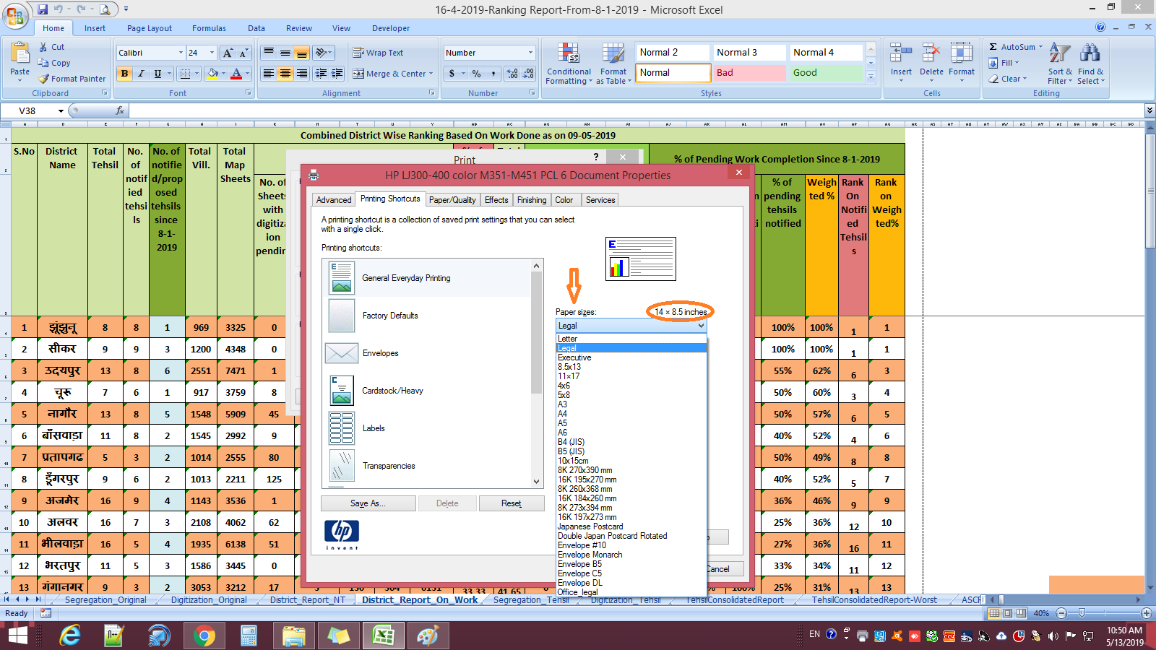Image resolution: width=1156 pixels, height=650 pixels.
Task: Click the Insert cells icon
Action: tap(901, 53)
